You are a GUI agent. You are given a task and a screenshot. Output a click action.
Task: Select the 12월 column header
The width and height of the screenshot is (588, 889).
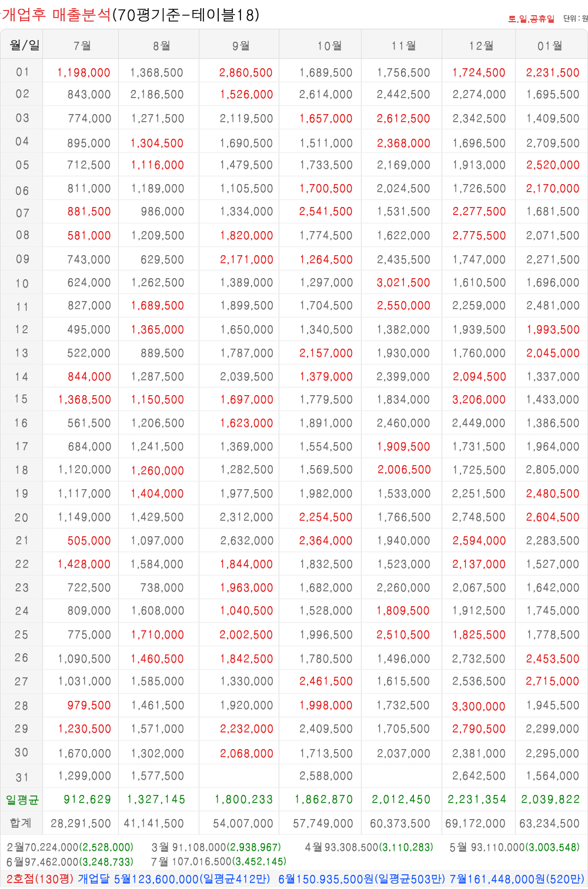coord(481,46)
